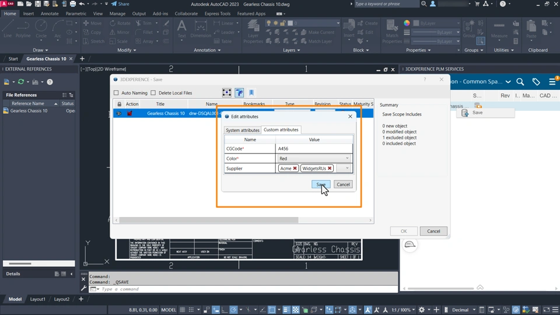Toggle polar tracking in status bar
The image size is (560, 315).
(233, 310)
